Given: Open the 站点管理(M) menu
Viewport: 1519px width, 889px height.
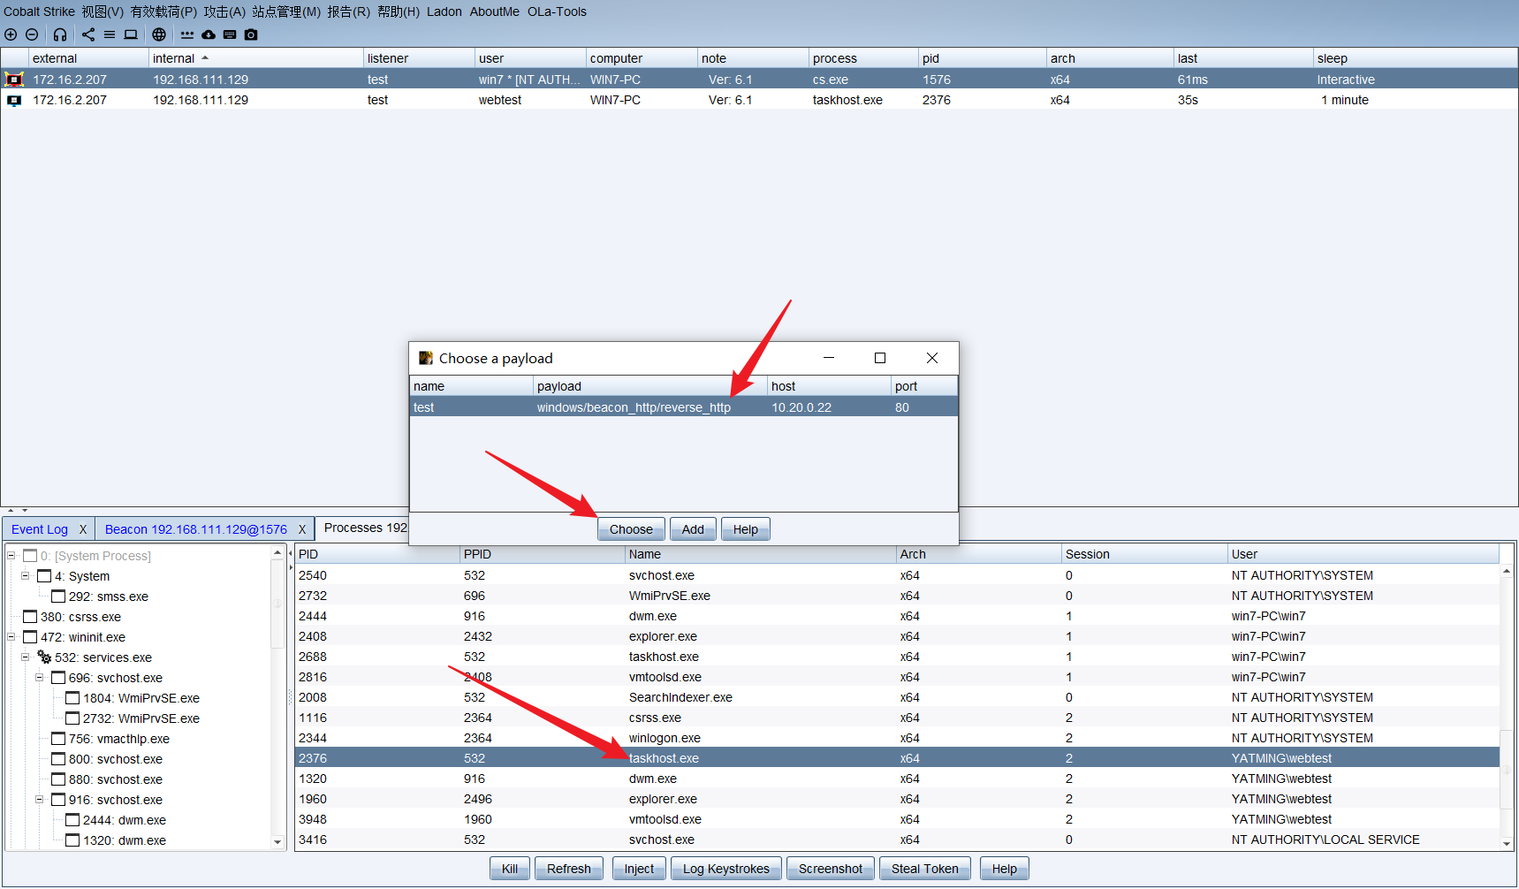Looking at the screenshot, I should tap(286, 11).
